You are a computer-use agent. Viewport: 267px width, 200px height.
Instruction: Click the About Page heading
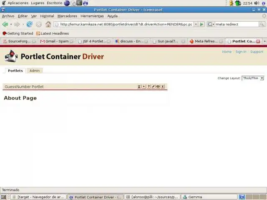click(x=20, y=98)
